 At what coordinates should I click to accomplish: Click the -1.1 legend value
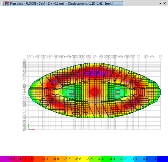click(x=134, y=159)
